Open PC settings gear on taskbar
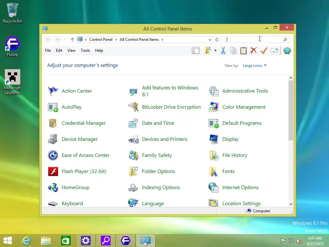 pos(85,241)
